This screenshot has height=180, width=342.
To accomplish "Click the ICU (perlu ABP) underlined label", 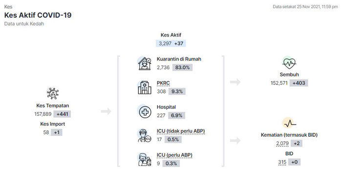I will click(174, 155).
